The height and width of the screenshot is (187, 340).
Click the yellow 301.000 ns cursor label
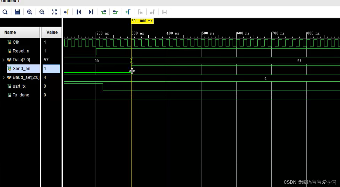(x=142, y=21)
